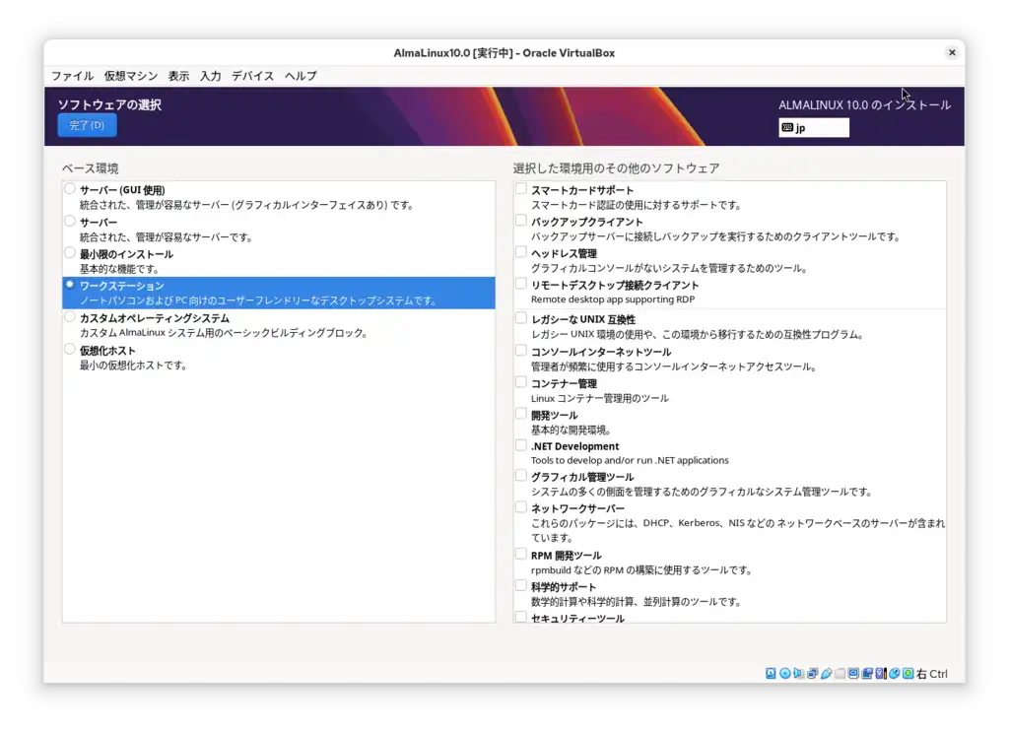Select the .NET Development option
This screenshot has width=1009, height=731.
click(x=519, y=445)
